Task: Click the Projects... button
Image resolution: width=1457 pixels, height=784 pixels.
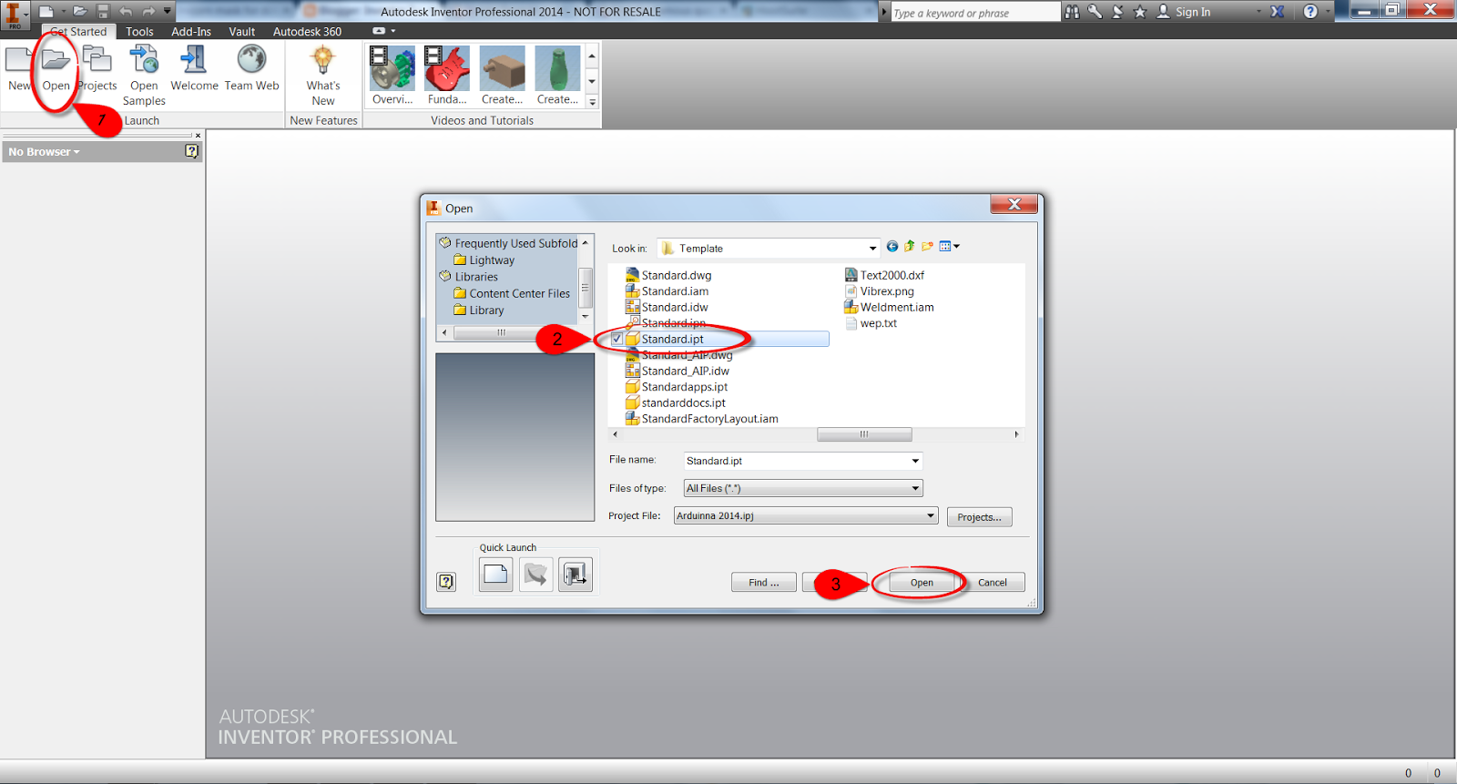Action: (979, 517)
